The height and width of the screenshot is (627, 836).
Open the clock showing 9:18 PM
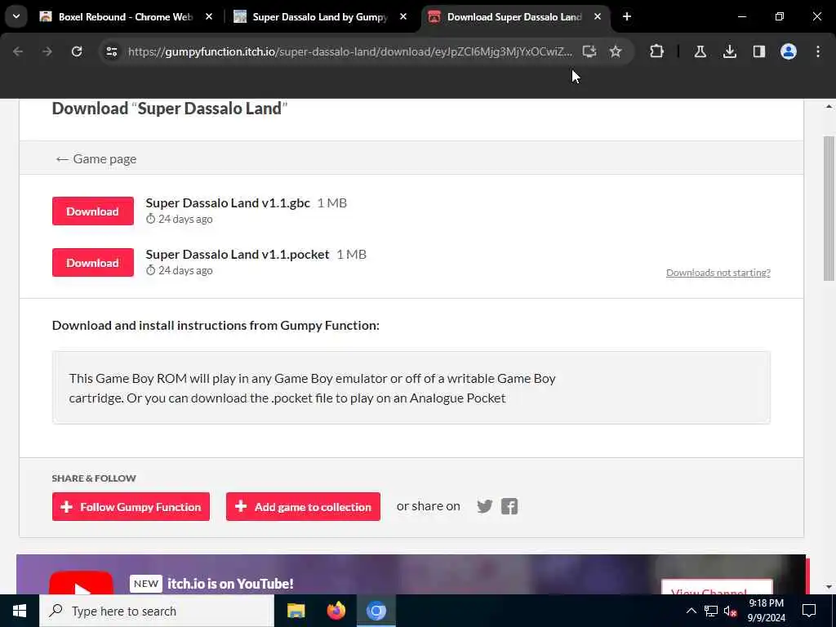coord(766,611)
